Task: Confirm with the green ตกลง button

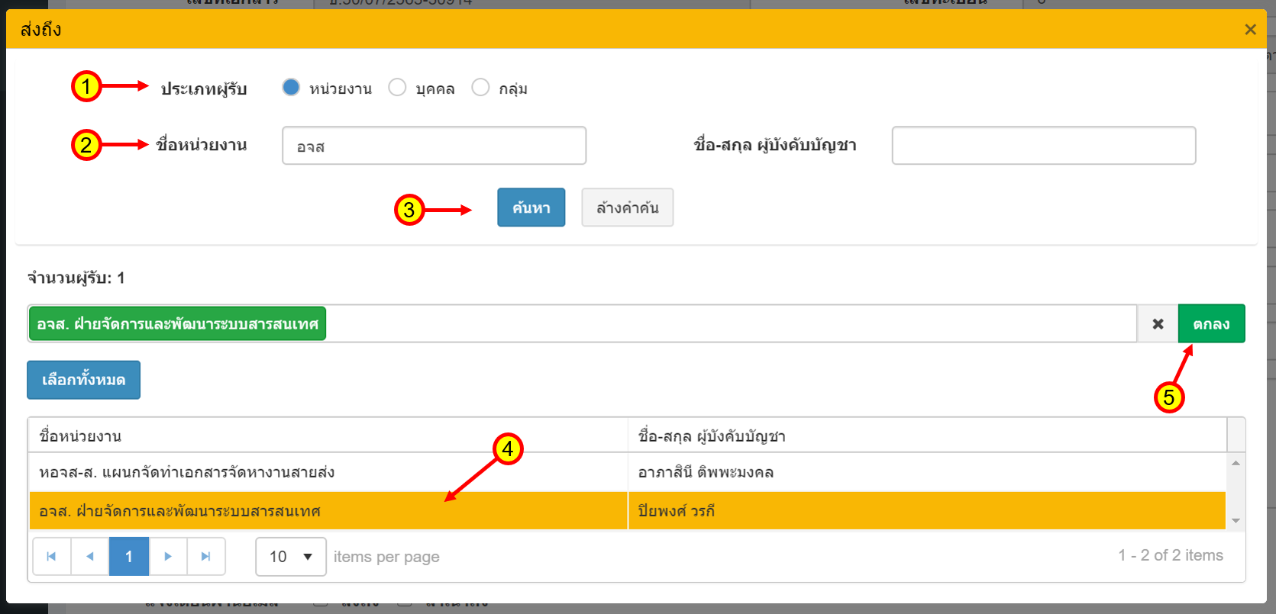Action: click(1211, 324)
